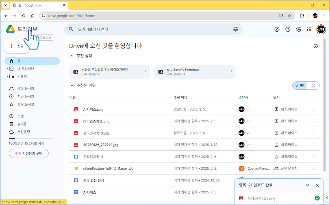Viewport: 330px width, 205px height.
Task: Open file 레퍼런스계정.png
Action: pyautogui.click(x=96, y=121)
